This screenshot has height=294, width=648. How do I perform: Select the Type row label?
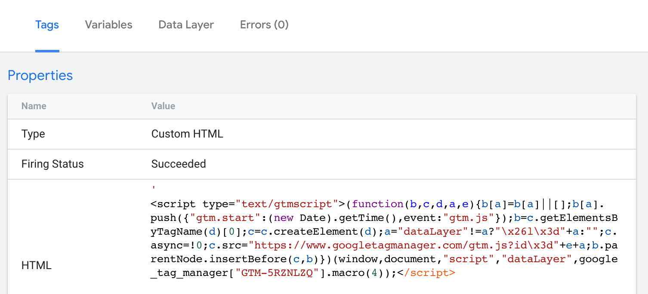(33, 134)
